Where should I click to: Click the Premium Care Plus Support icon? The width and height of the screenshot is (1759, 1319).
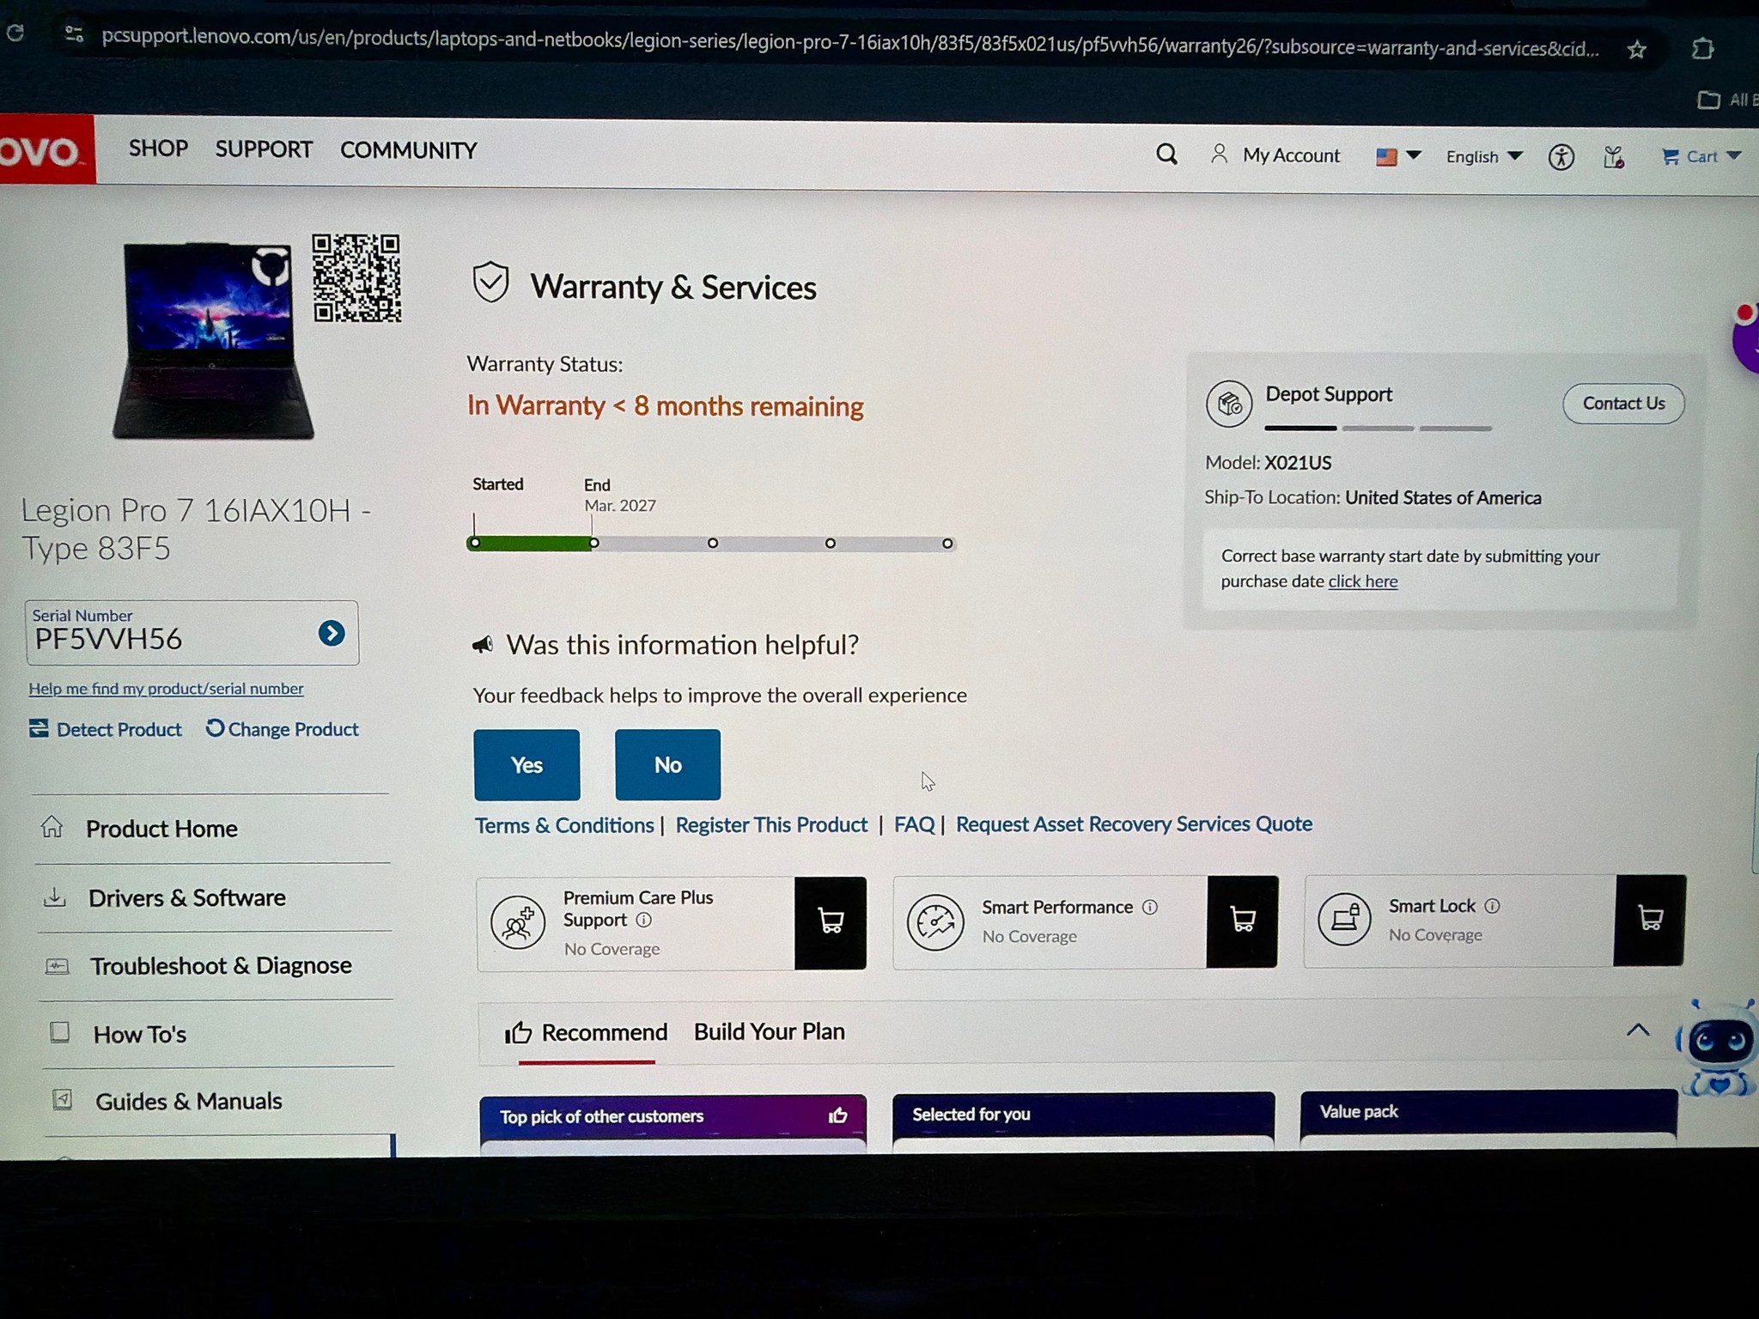[x=518, y=922]
